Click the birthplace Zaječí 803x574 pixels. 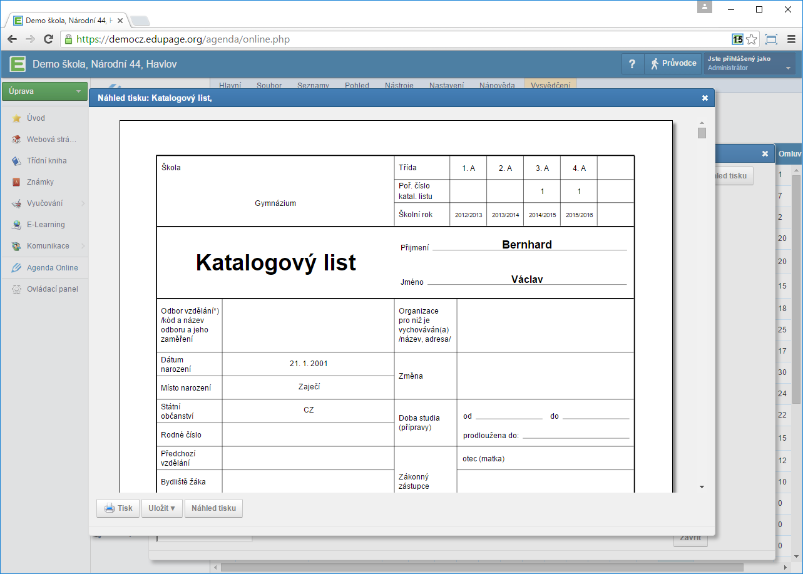pyautogui.click(x=309, y=387)
